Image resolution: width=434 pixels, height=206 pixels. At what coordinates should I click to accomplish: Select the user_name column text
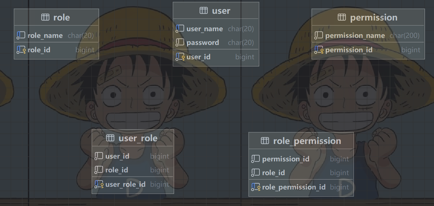click(x=205, y=29)
